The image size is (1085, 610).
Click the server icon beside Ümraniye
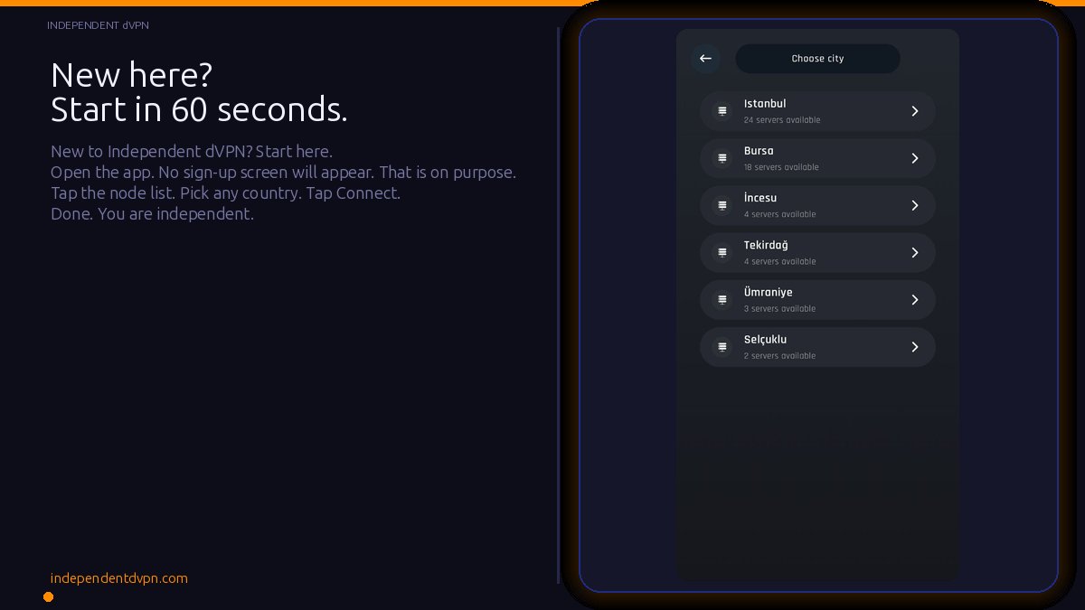coord(722,299)
